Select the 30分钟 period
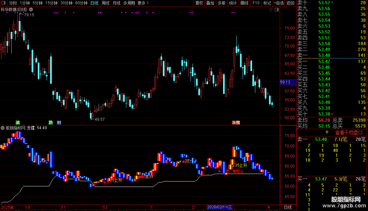Screen dimensions: 368x211 click(66, 3)
